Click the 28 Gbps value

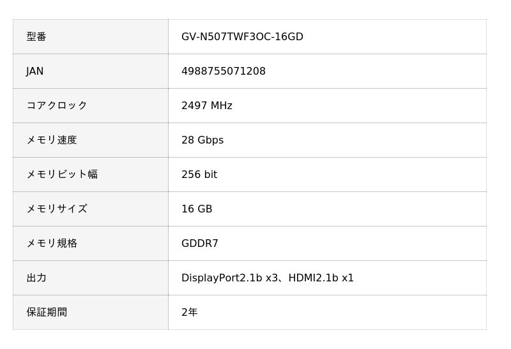point(202,140)
